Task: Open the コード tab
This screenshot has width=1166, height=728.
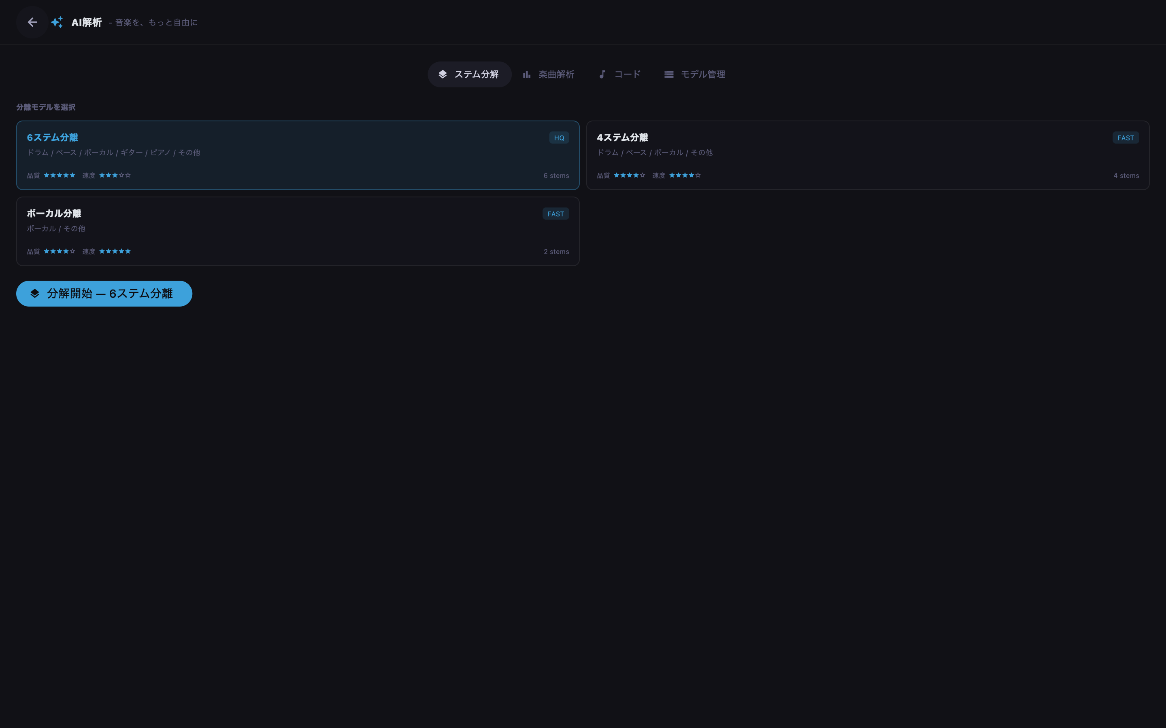Action: (x=619, y=74)
